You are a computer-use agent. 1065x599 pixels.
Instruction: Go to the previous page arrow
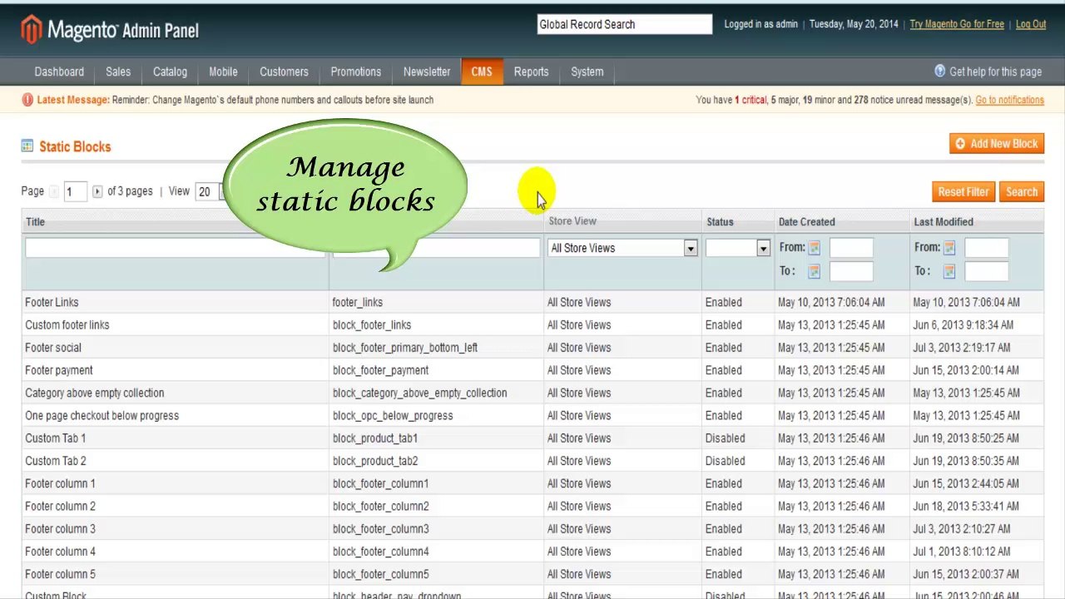(54, 191)
